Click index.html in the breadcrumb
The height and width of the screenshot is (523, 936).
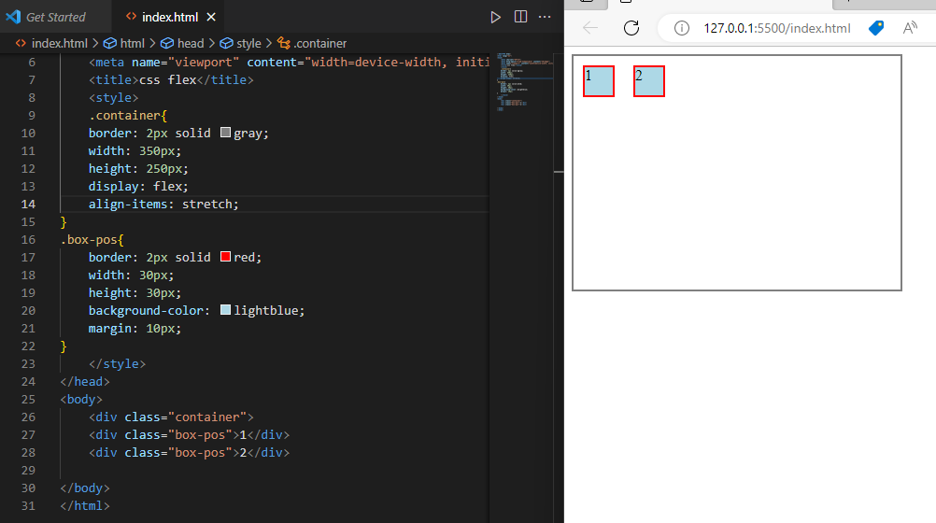[x=59, y=43]
